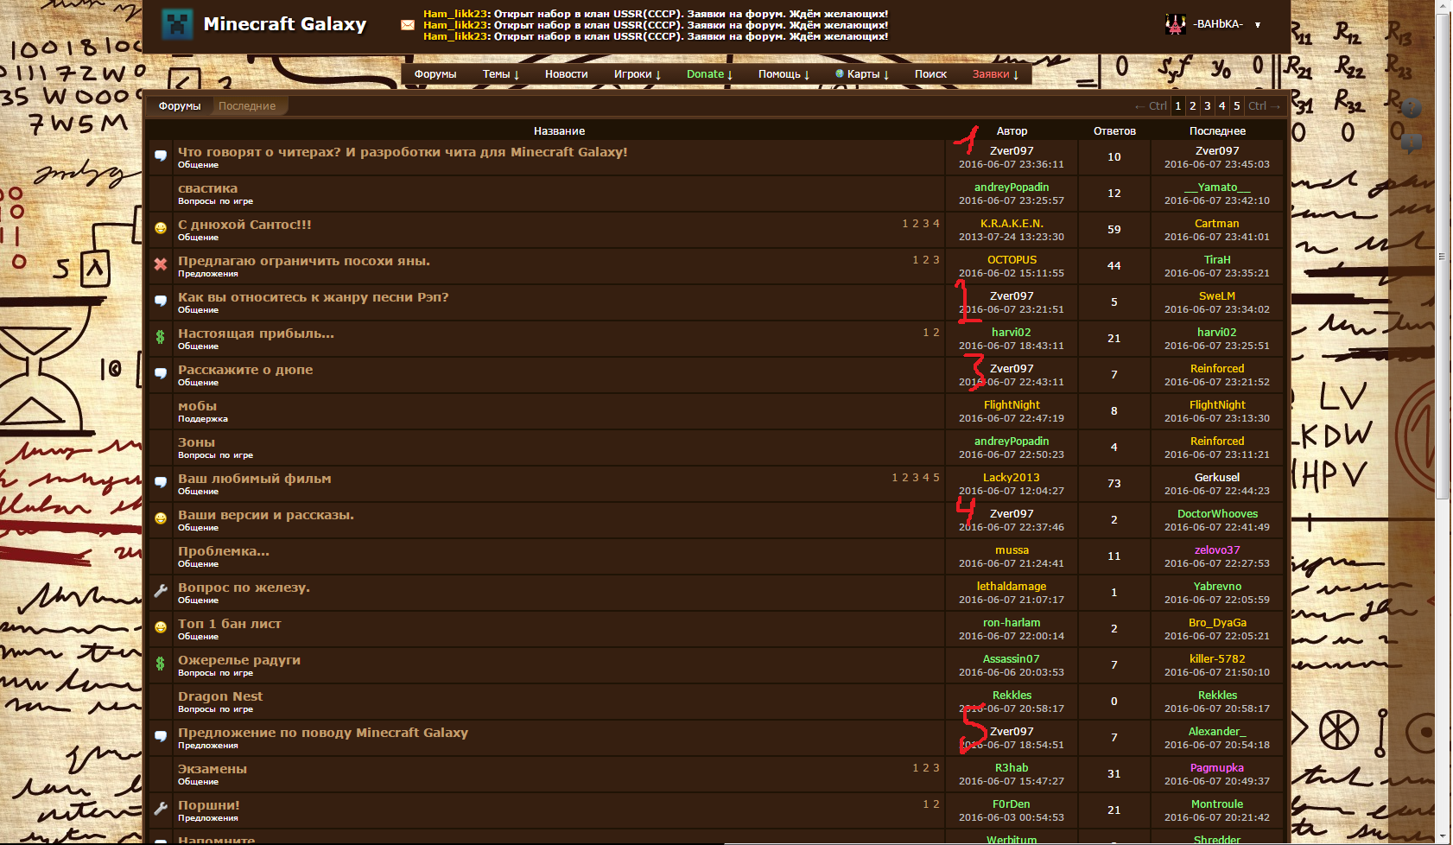Click the 'Ctrl →' next page button
Viewport: 1453px width, 845px height.
(1264, 106)
